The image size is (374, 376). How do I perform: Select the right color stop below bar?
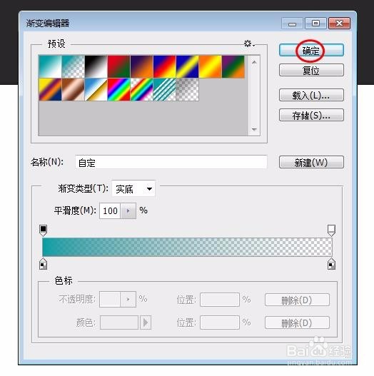pyautogui.click(x=331, y=264)
